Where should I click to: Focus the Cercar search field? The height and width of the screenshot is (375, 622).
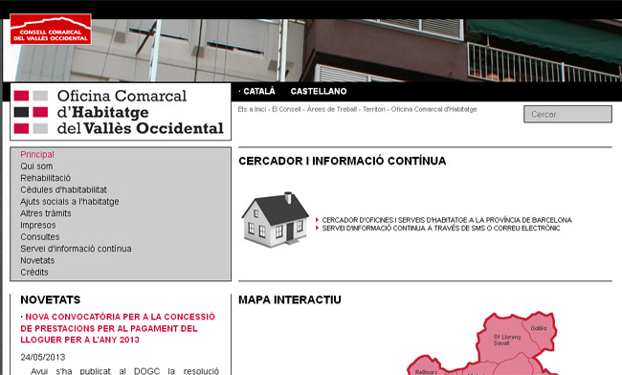point(567,114)
